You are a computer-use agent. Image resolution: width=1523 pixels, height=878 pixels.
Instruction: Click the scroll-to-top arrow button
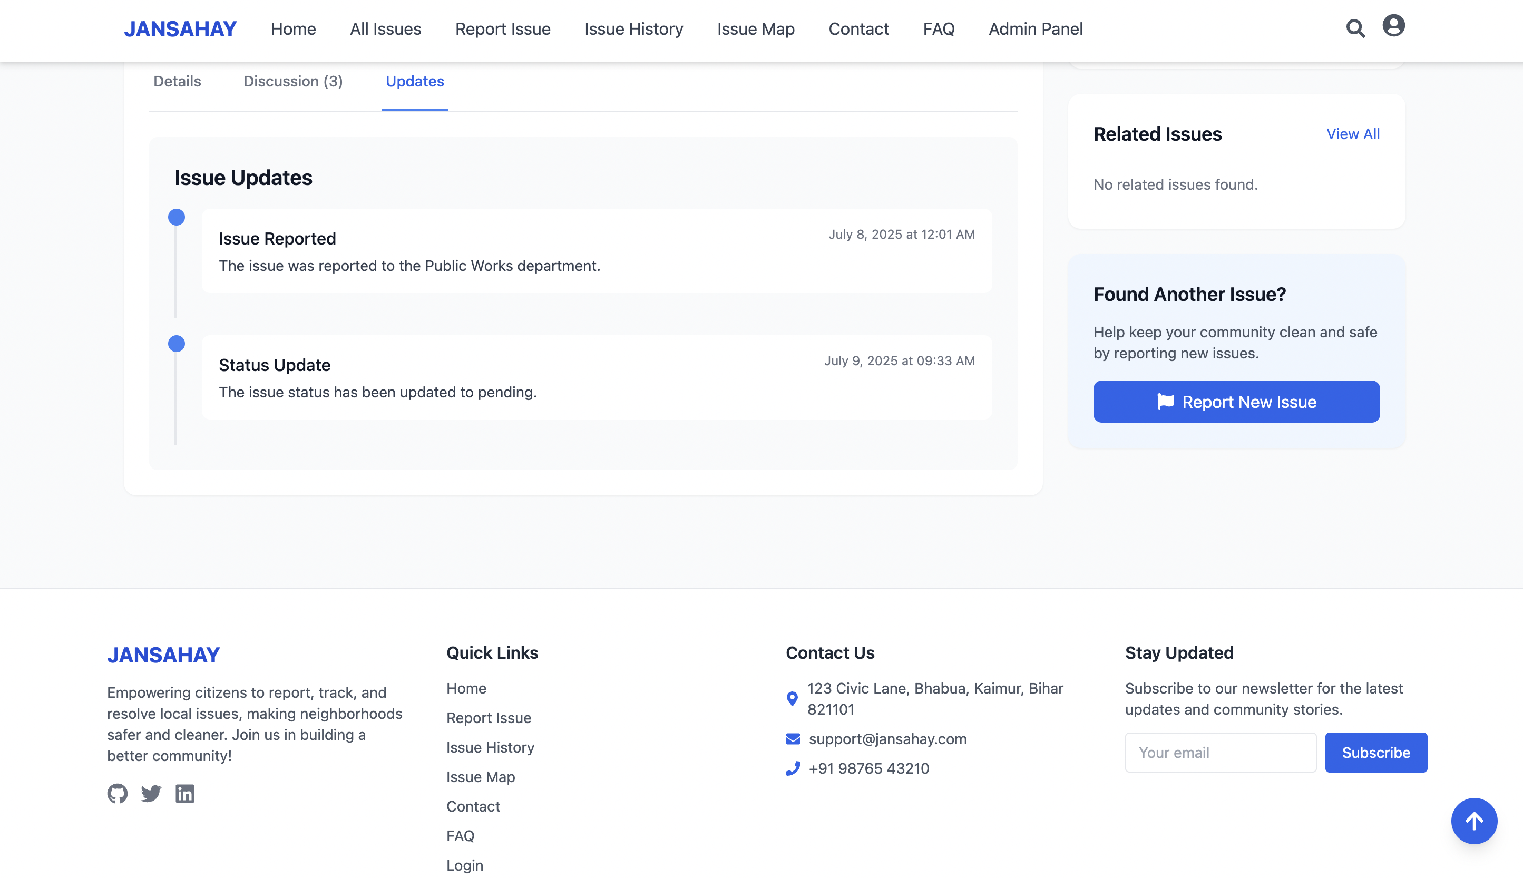tap(1473, 821)
